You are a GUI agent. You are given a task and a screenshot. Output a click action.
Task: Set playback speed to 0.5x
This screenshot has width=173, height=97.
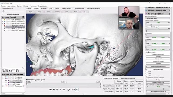tap(74, 89)
